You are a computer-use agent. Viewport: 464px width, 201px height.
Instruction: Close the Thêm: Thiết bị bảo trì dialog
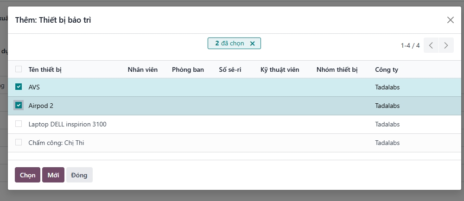point(450,20)
